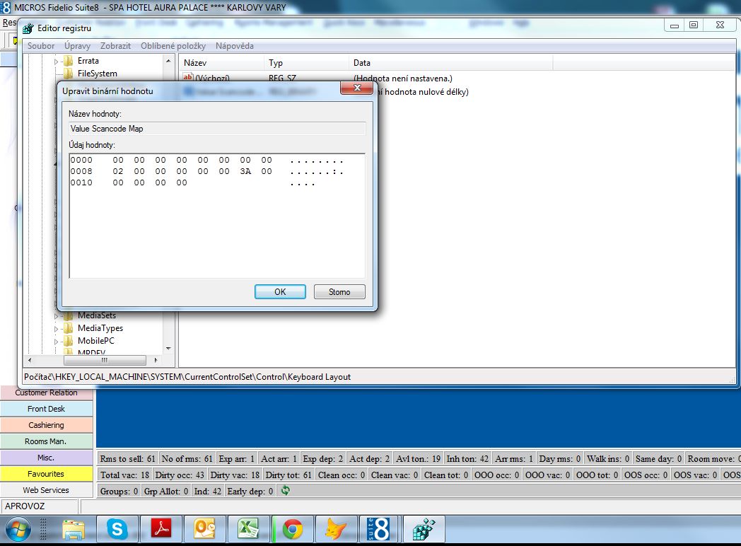The width and height of the screenshot is (741, 546).
Task: Expand the MobilePC tree node
Action: click(57, 342)
